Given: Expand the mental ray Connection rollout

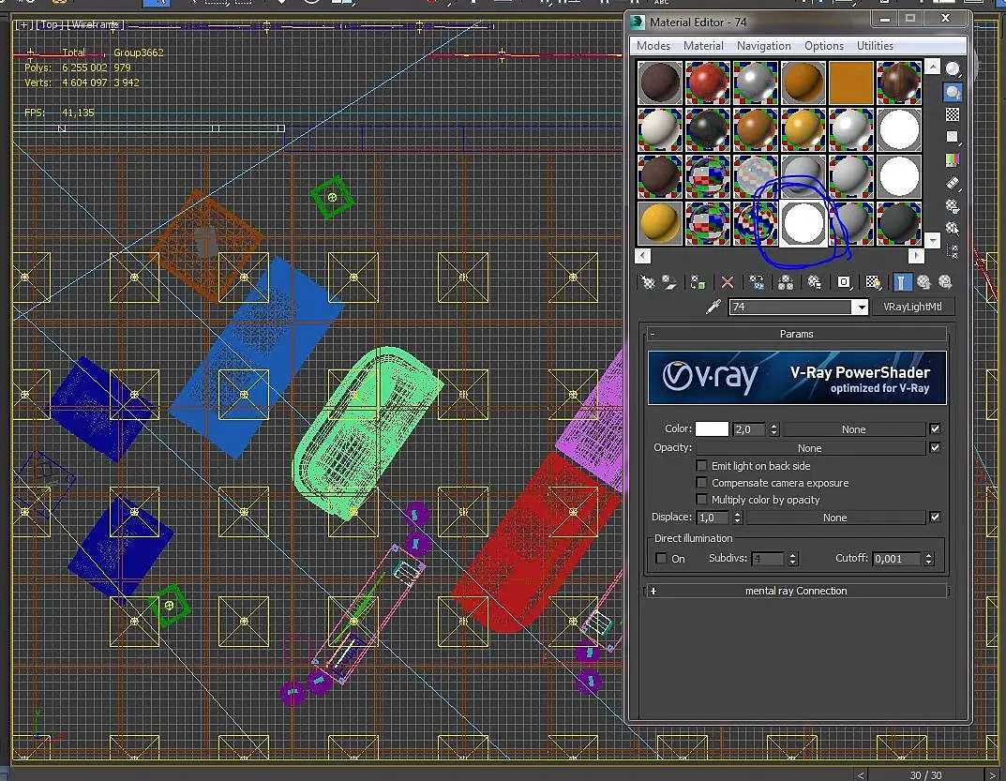Looking at the screenshot, I should 796,591.
